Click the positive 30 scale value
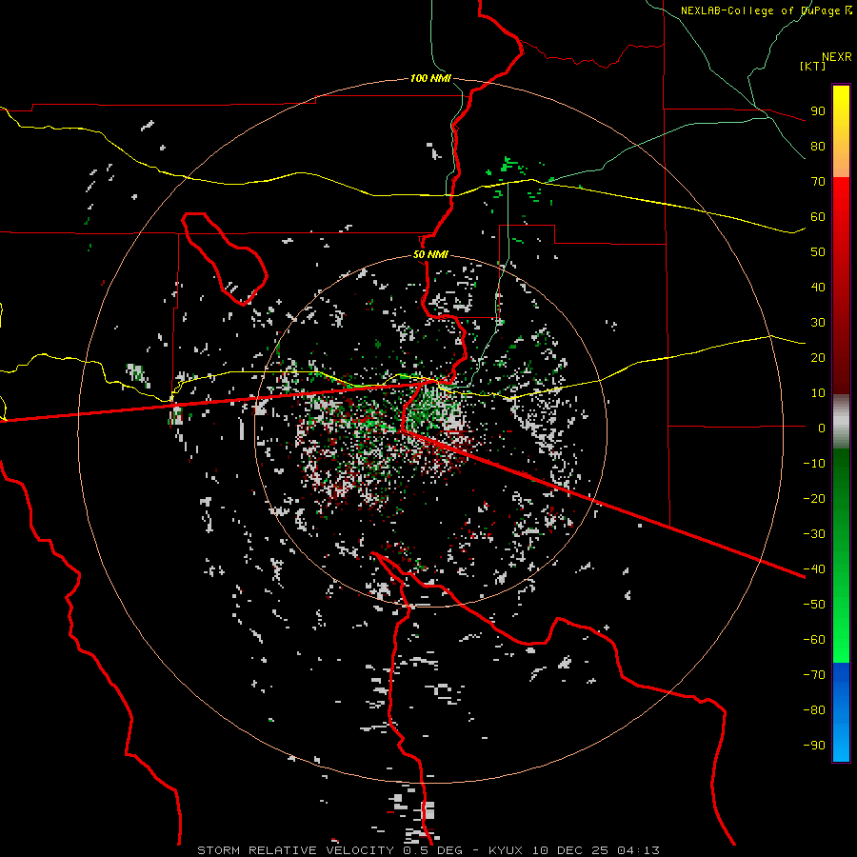Screen dimensions: 857x857 click(x=818, y=323)
